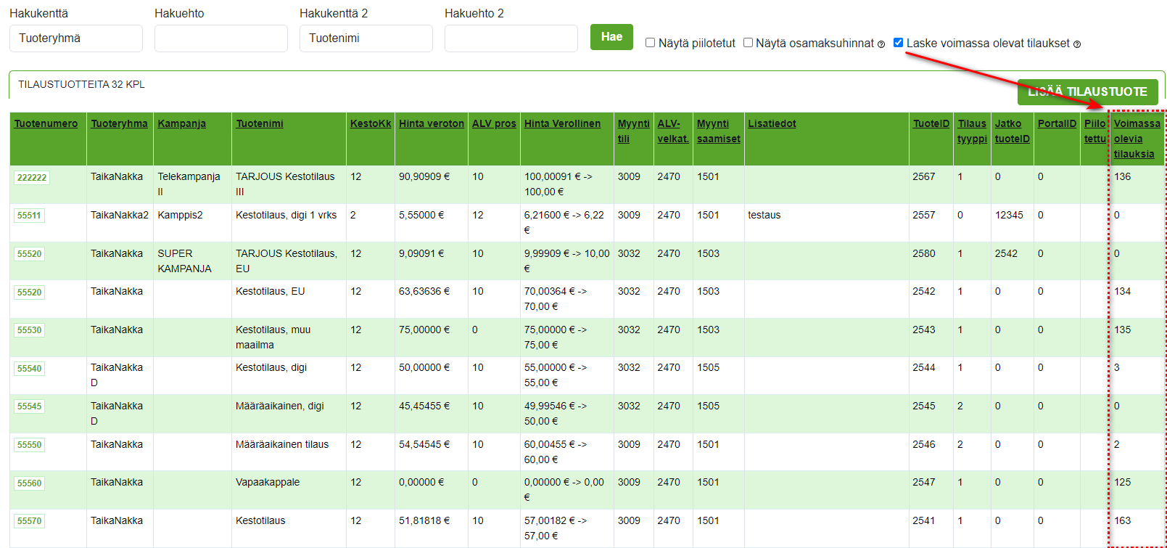1167x548 pixels.
Task: Uncheck Laske voimassa olevat tilaukset
Action: pyautogui.click(x=898, y=43)
